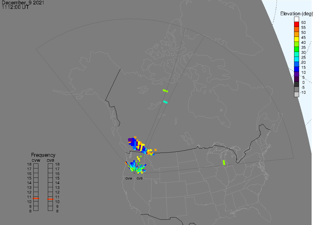Viewport: 313px width, 225px height.
Task: Click '8' on the cvw frequency scale
Action: click(x=30, y=211)
